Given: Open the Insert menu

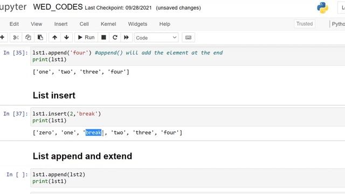Looking at the screenshot, I should pos(61,24).
